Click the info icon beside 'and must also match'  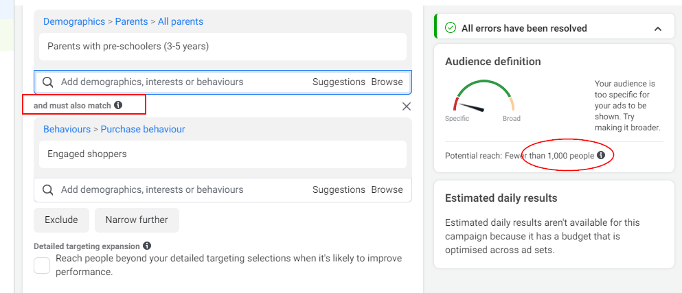pyautogui.click(x=118, y=106)
